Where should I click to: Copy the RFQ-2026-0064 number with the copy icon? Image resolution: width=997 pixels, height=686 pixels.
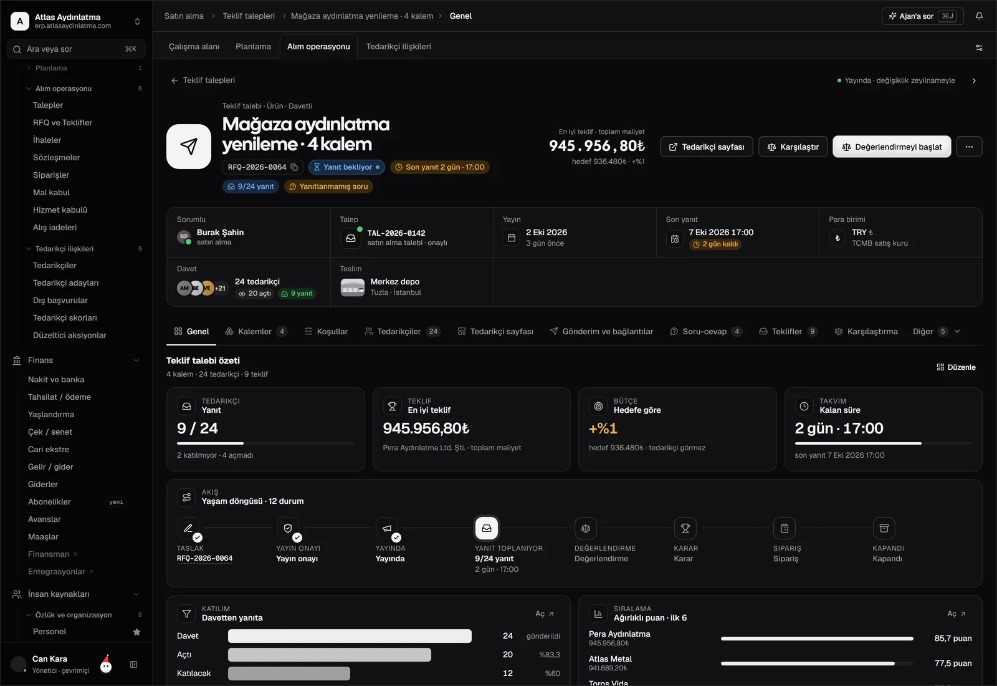click(294, 167)
